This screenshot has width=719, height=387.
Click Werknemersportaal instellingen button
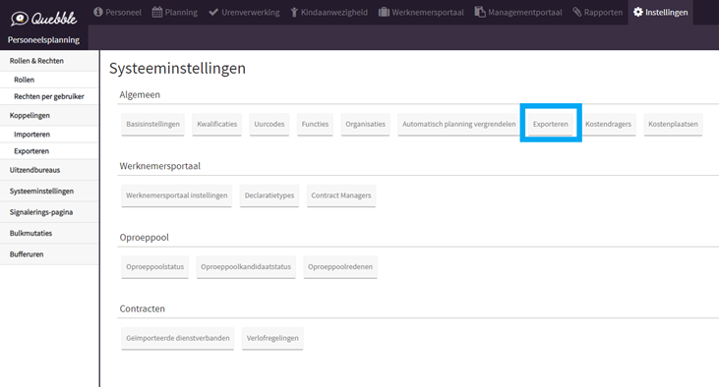176,195
